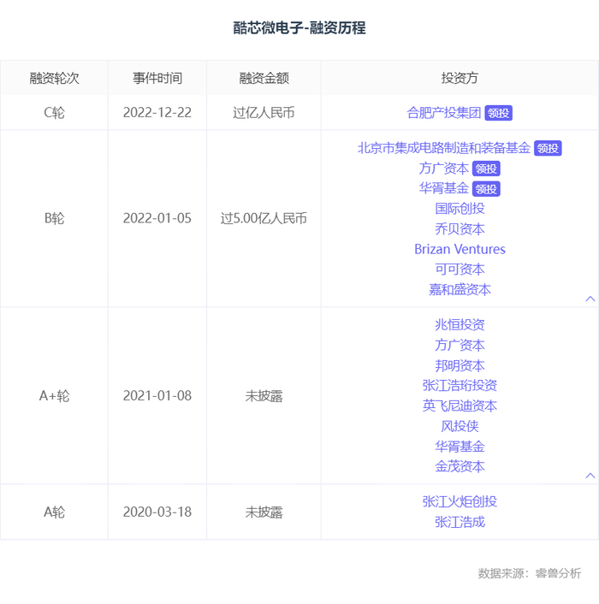This screenshot has height=604, width=599.
Task: Open investor link 北京市集成电路制造和装备基金
Action: 444,148
